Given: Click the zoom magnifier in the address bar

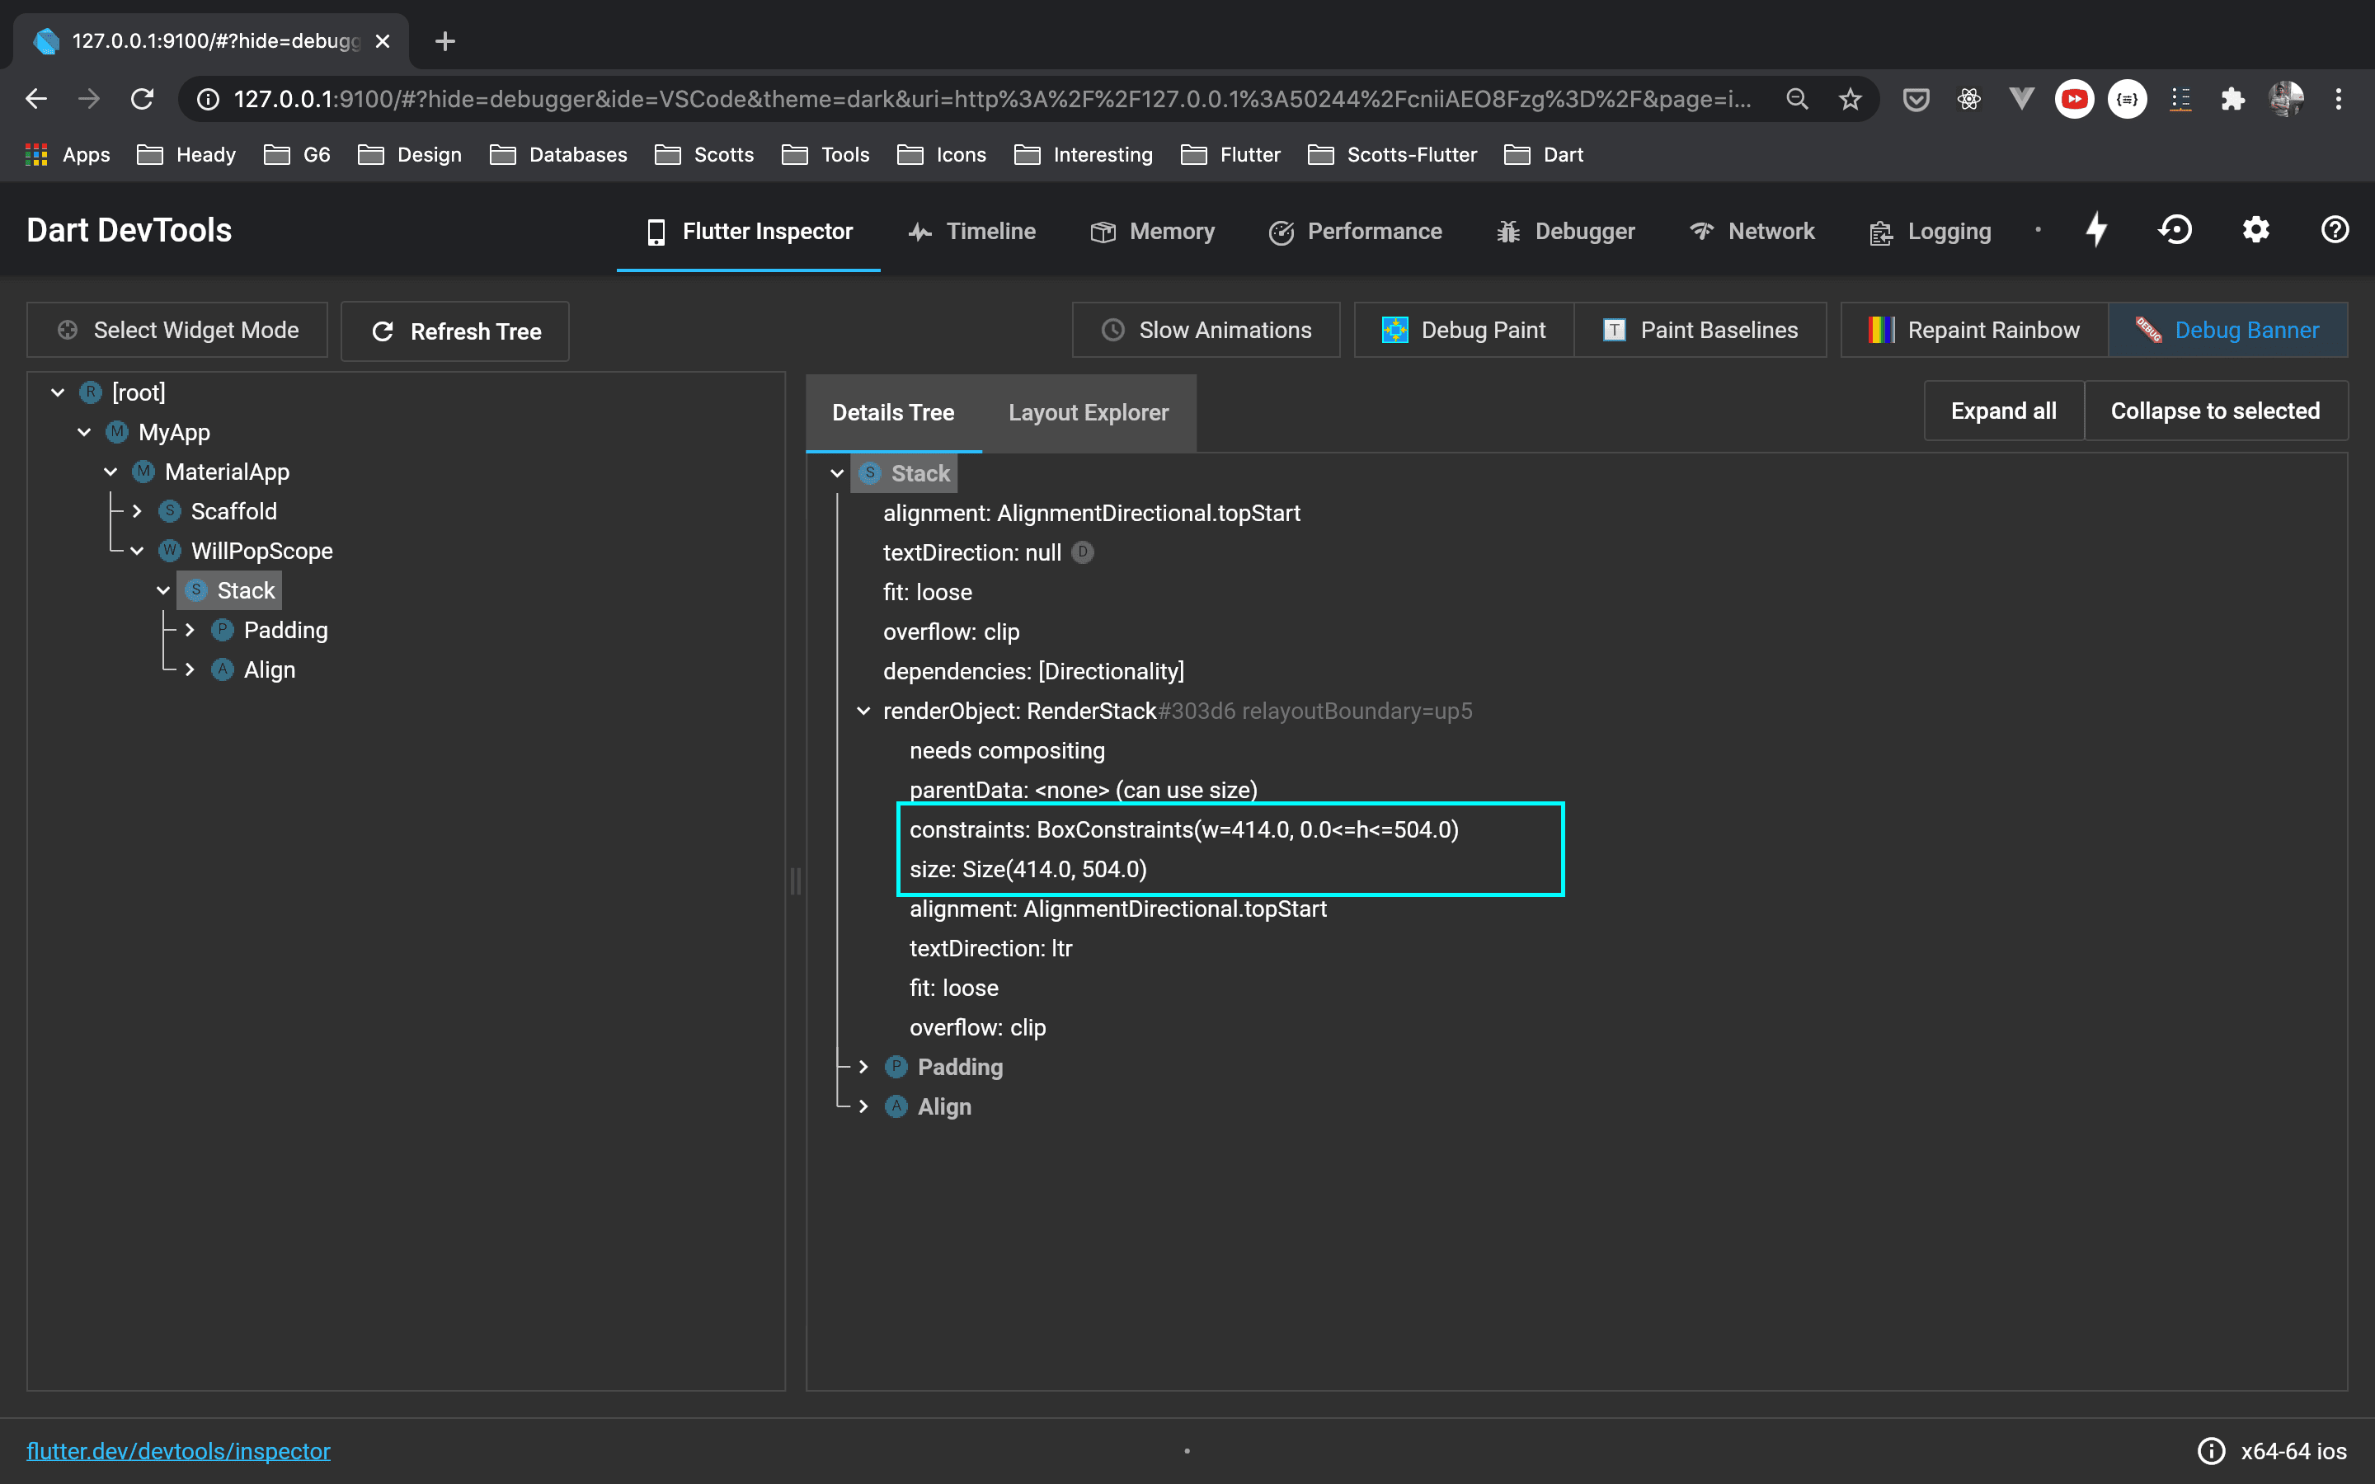Looking at the screenshot, I should point(1797,99).
